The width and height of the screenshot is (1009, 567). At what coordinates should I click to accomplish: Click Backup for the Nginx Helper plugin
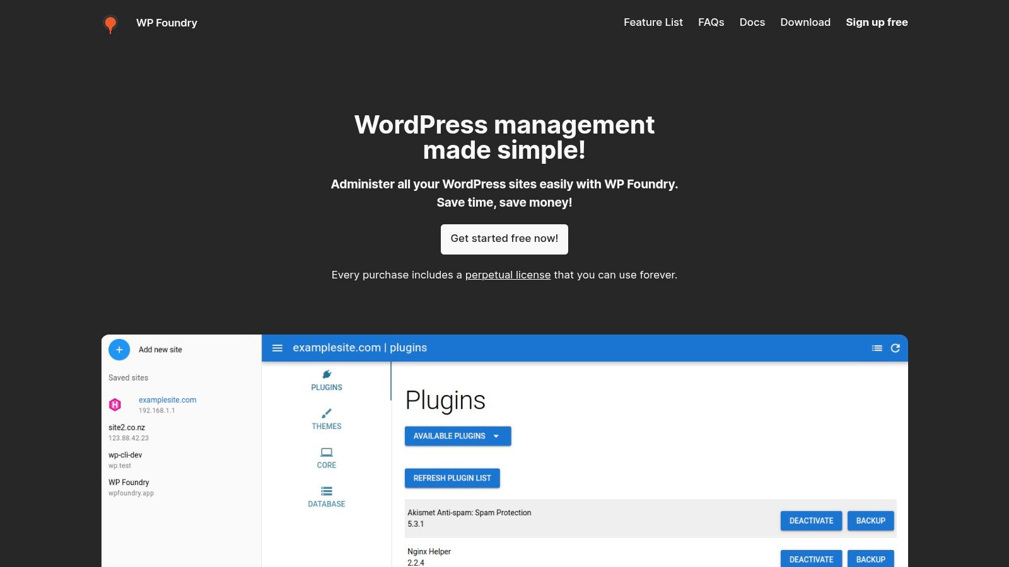click(870, 559)
